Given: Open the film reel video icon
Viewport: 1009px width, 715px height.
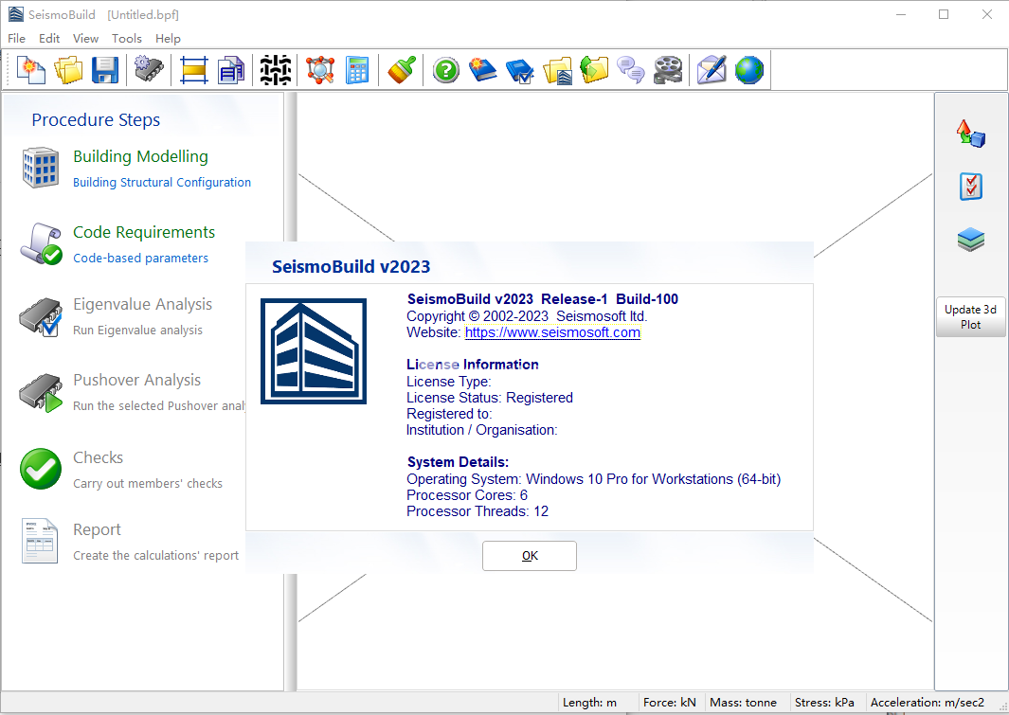Looking at the screenshot, I should [x=668, y=70].
